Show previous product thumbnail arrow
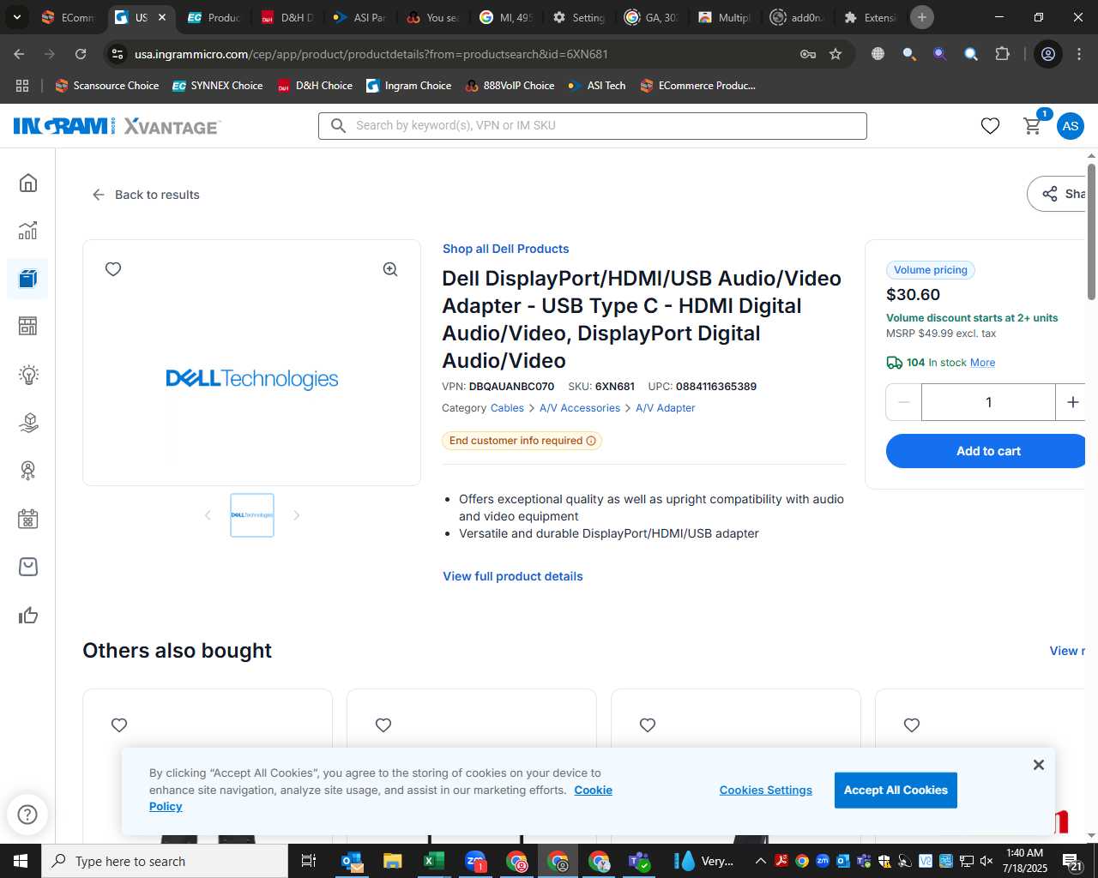The width and height of the screenshot is (1098, 878). click(208, 515)
